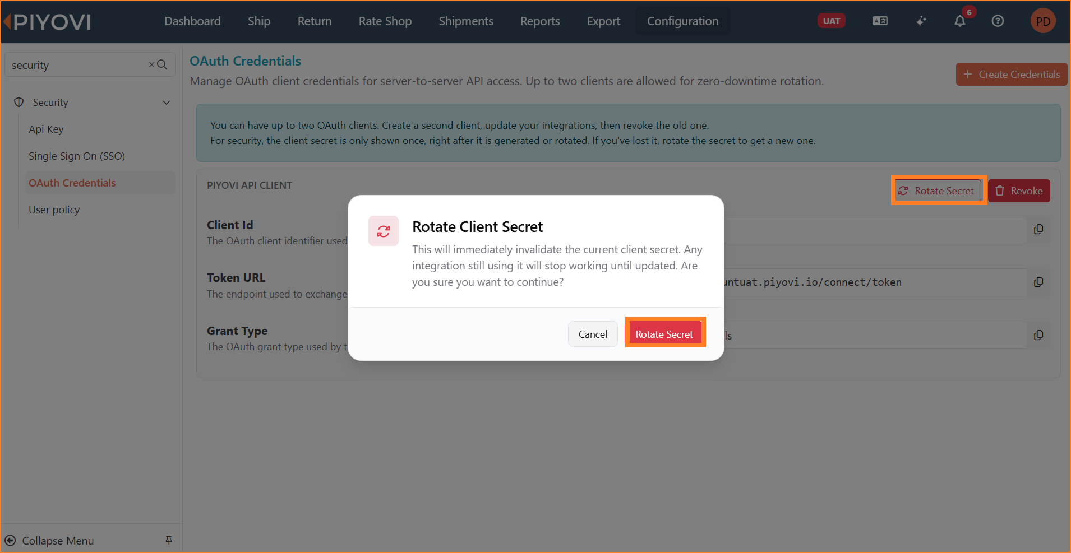Click the Create Credentials button
1071x553 pixels.
click(x=1012, y=75)
